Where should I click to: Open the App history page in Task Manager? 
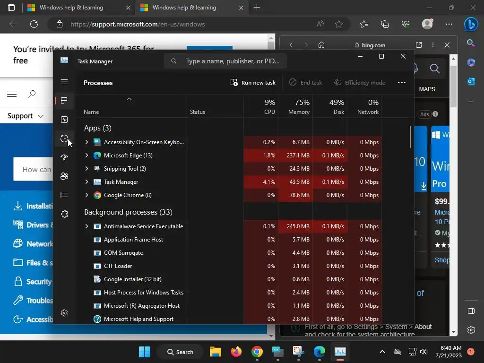point(64,138)
